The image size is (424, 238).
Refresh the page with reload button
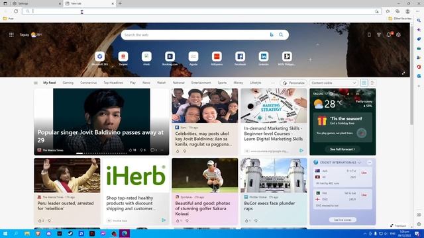point(16,11)
